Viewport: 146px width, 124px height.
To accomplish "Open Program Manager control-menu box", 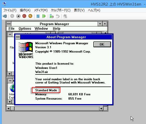I will pos(9,24).
